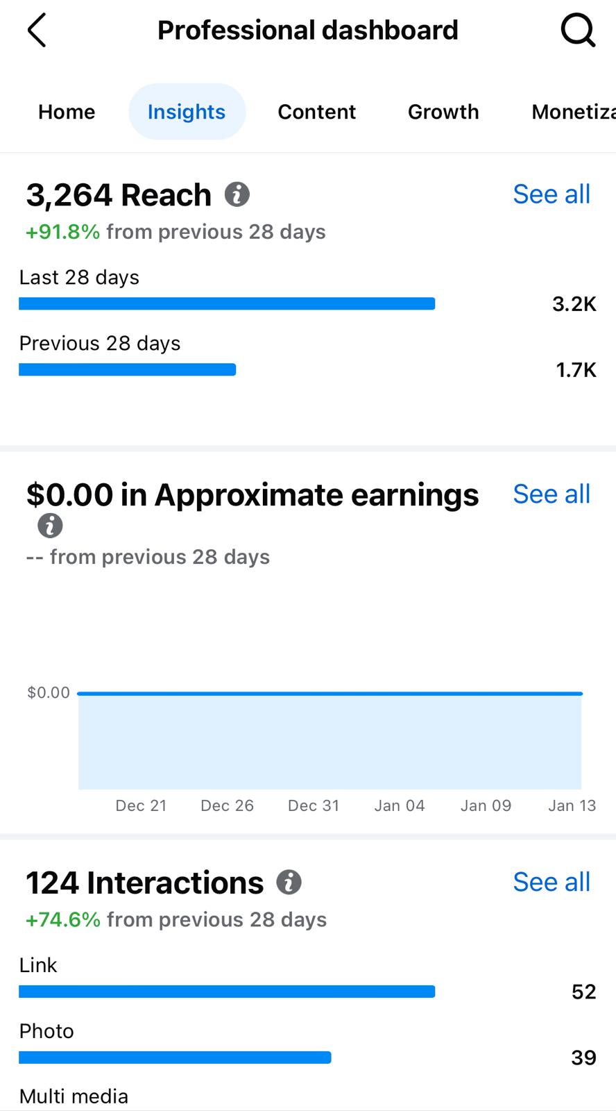This screenshot has width=616, height=1111.
Task: Tap the back arrow icon
Action: (37, 31)
